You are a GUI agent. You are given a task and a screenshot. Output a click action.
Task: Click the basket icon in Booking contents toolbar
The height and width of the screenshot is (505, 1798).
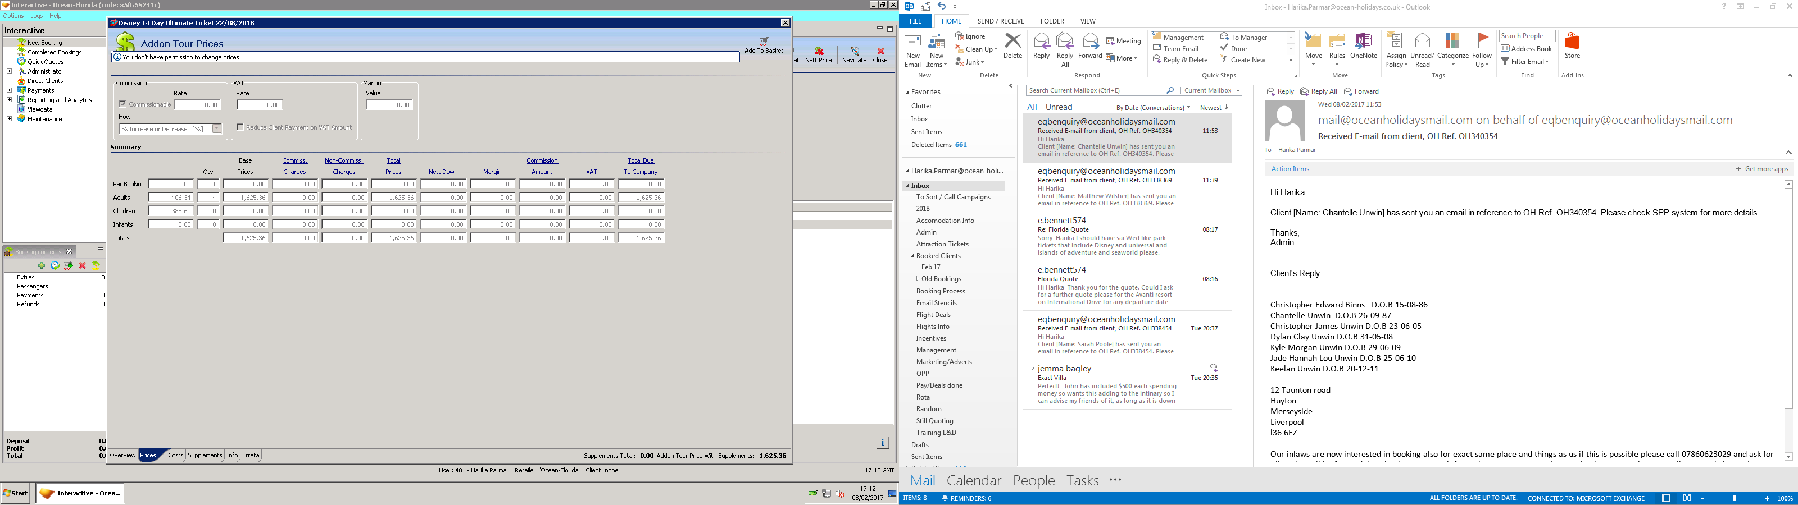69,266
